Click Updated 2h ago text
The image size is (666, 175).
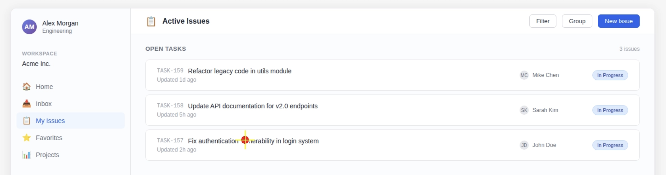(176, 150)
